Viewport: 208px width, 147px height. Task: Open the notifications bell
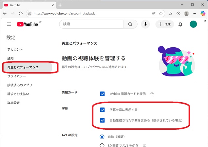point(180,24)
